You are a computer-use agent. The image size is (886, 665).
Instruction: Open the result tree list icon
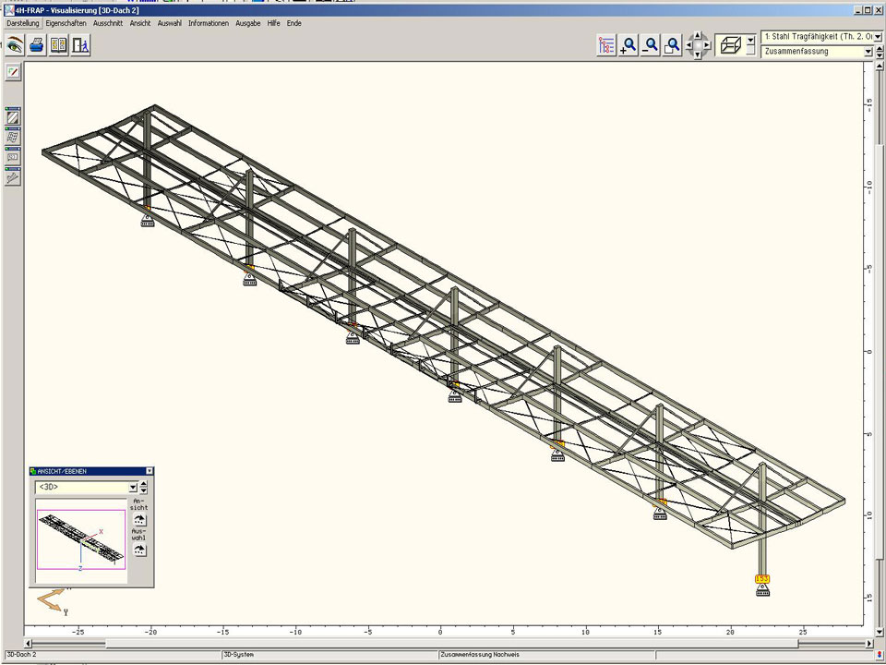point(606,45)
